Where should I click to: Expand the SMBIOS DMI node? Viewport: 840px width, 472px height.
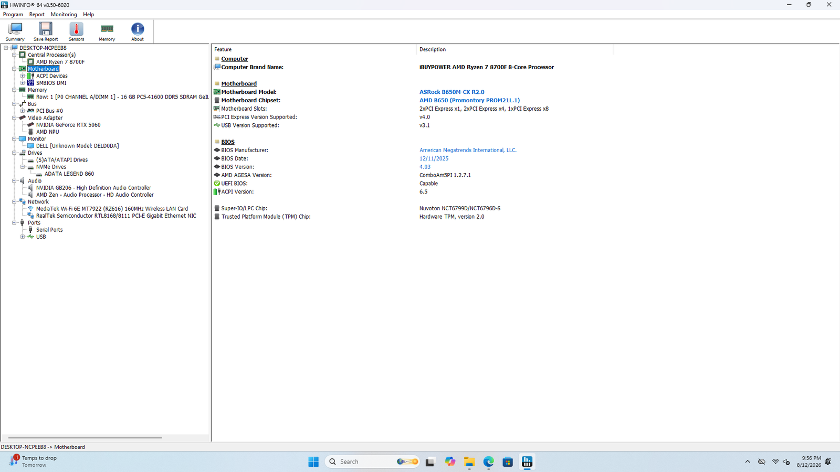(x=23, y=83)
